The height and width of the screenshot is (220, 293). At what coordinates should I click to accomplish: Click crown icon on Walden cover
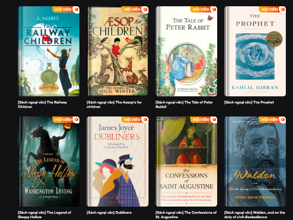click(x=283, y=120)
